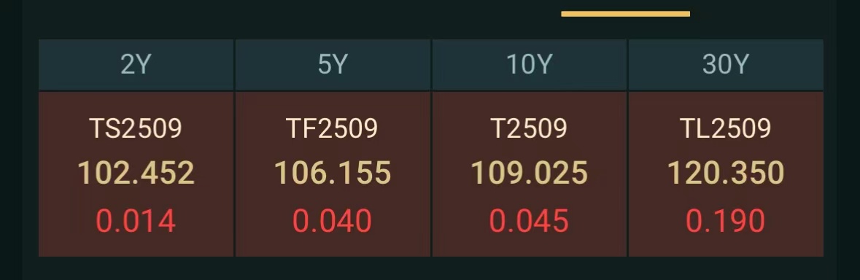Open the TS2509 contract code
The height and width of the screenshot is (280, 860).
tap(136, 128)
